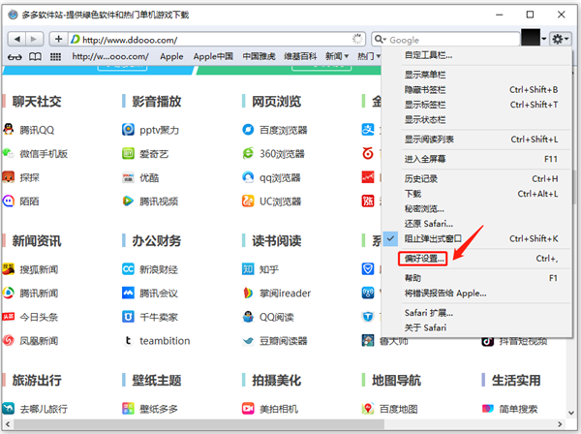Open the 今日头条 link
Screen dimensions: 581x434
(39, 317)
